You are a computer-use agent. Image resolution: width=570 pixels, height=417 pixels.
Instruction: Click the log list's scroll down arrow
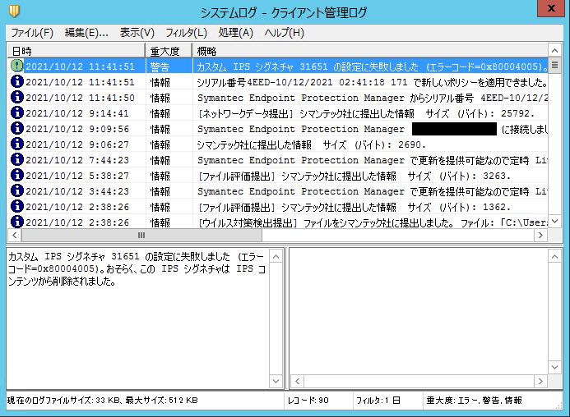tap(555, 222)
